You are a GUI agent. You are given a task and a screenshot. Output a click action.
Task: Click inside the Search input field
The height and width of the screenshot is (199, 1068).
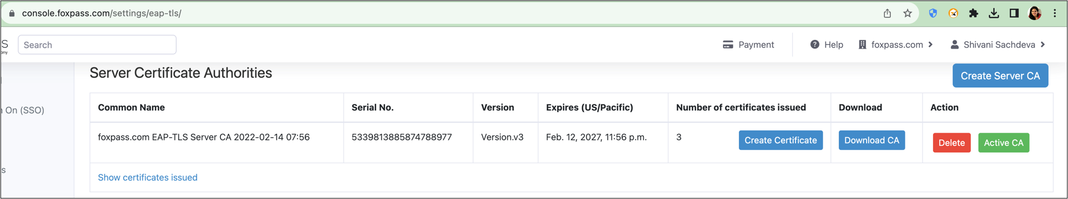[x=97, y=45]
